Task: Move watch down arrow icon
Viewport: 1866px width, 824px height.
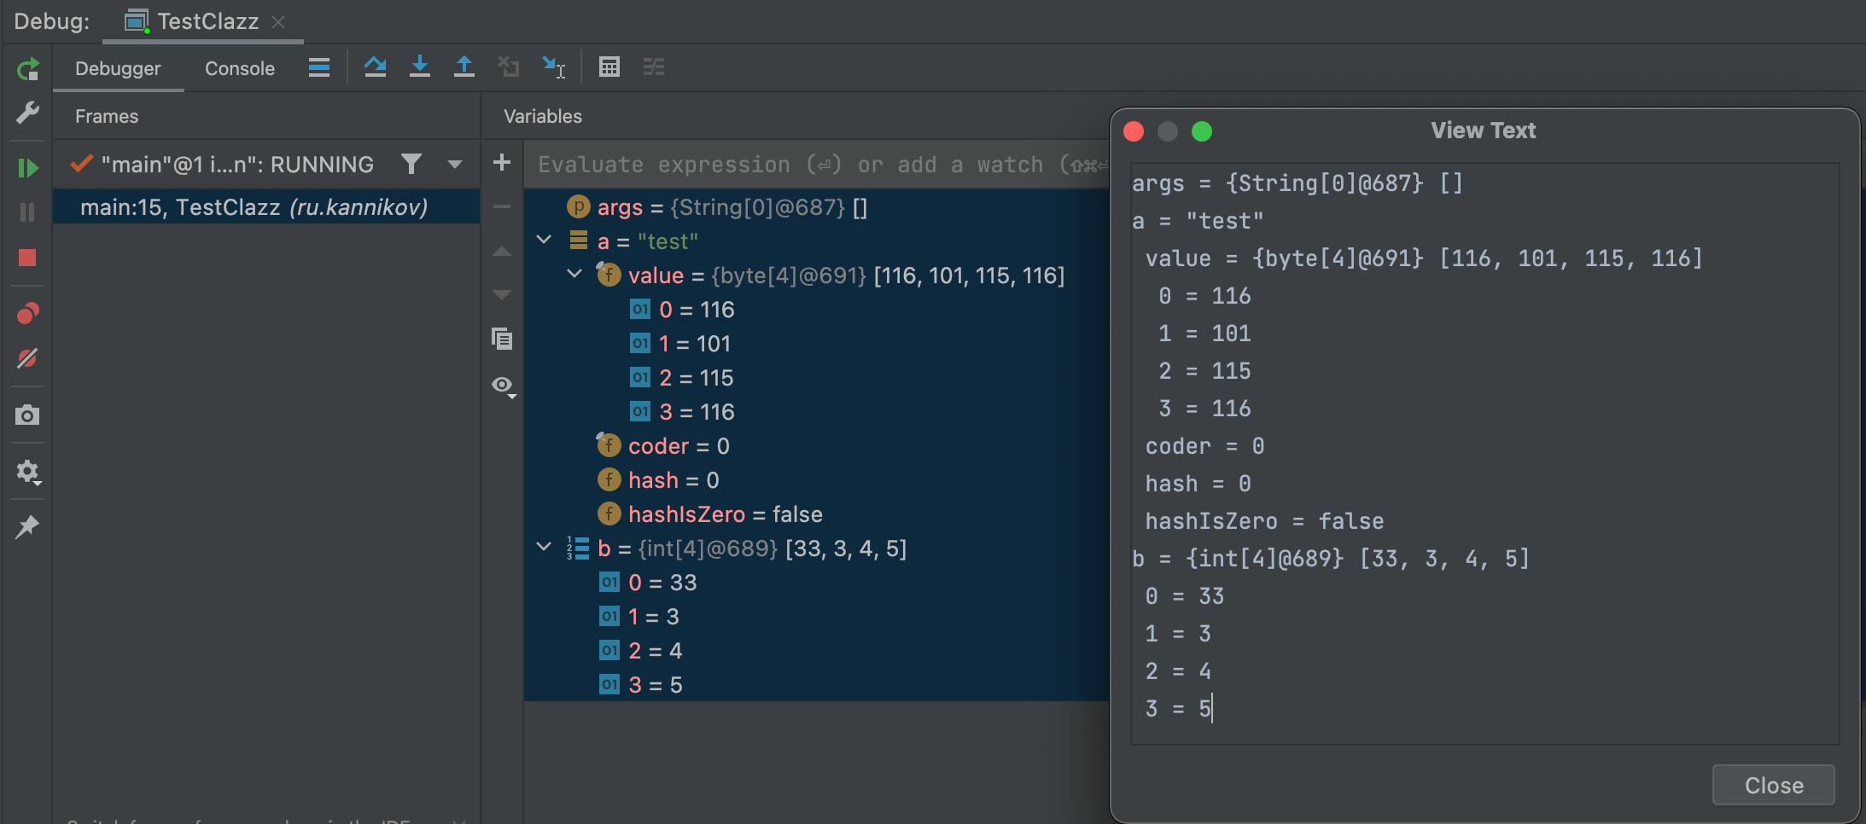Action: (x=502, y=295)
